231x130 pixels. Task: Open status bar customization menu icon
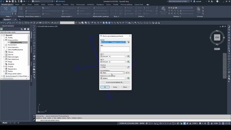point(229,123)
